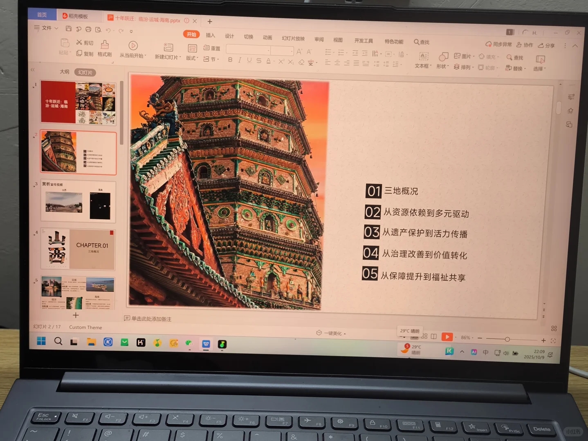
Task: Select slide 3 thumbnail (赏析宣传视频)
Action: point(78,202)
